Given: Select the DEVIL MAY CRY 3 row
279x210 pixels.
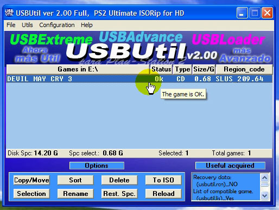Looking at the screenshot, I should coord(139,79).
